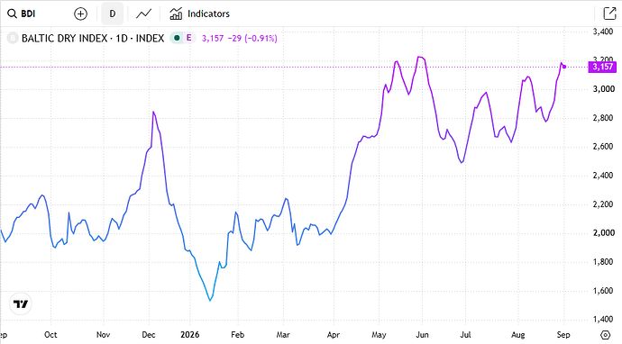Click the 2,600 price axis label
This screenshot has height=344, width=622.
click(603, 146)
